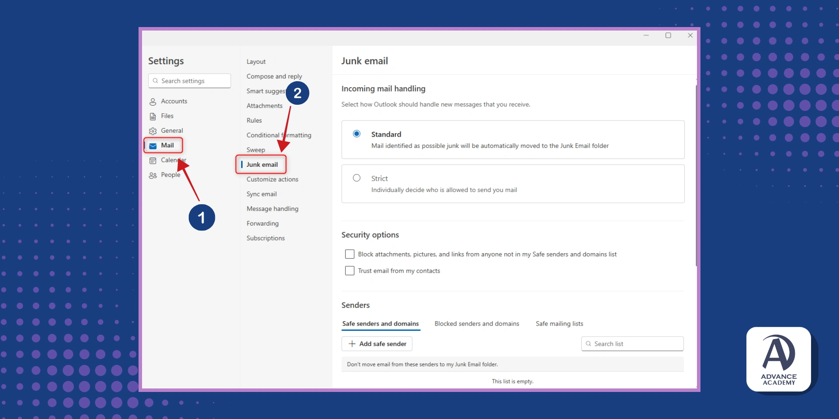
Task: Select the Strict junk handling option
Action: pyautogui.click(x=357, y=178)
